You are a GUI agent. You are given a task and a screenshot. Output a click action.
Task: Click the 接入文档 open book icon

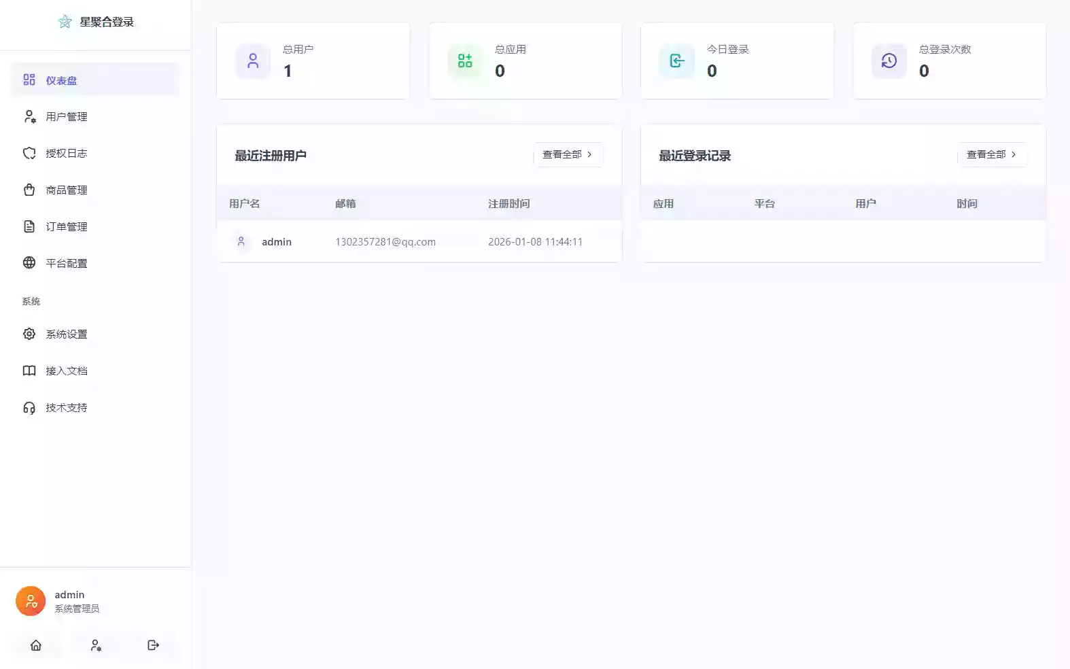[29, 371]
